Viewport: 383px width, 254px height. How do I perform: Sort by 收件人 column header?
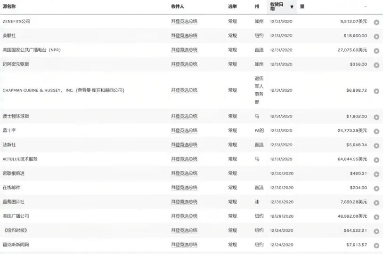(x=178, y=7)
